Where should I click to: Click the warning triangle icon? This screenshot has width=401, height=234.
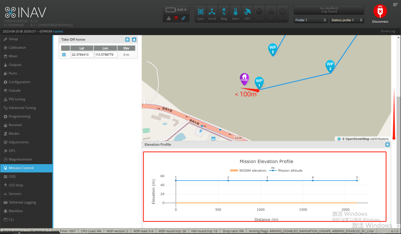(169, 18)
